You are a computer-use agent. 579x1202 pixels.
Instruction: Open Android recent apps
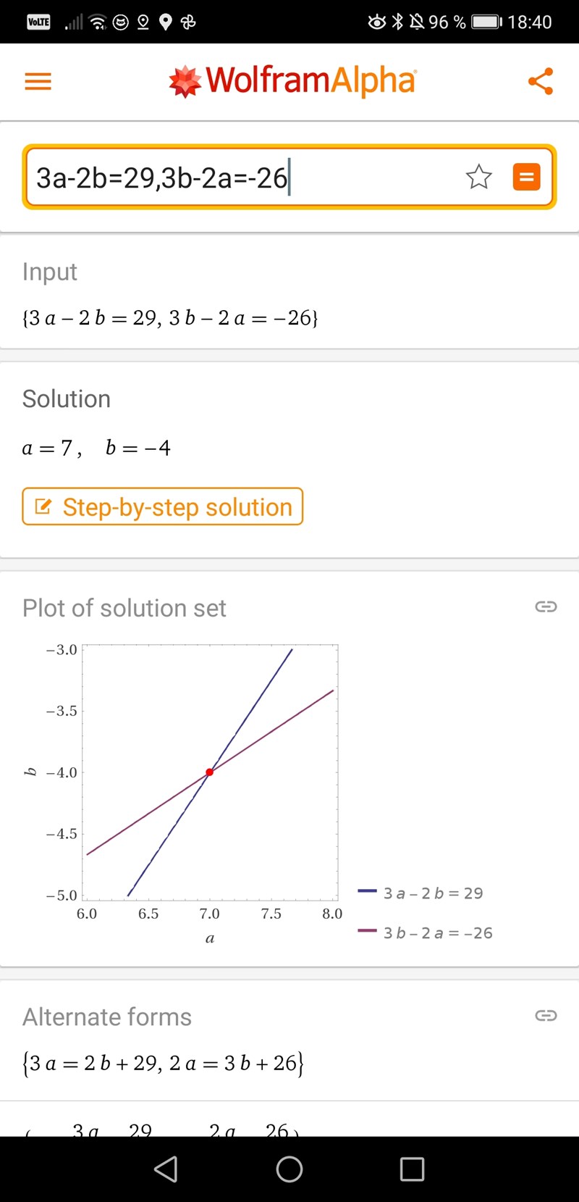coord(412,1169)
